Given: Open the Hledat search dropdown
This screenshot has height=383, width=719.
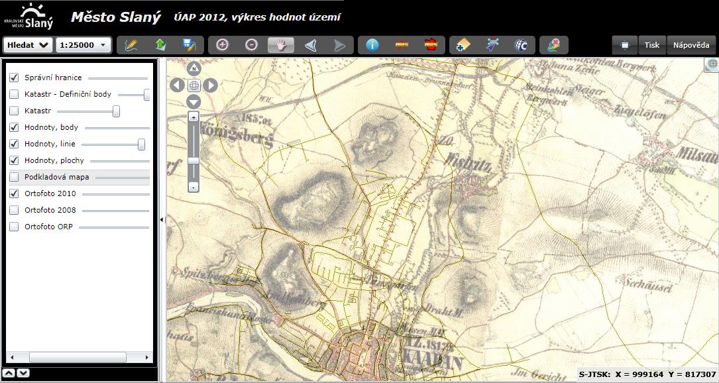Looking at the screenshot, I should pos(28,45).
